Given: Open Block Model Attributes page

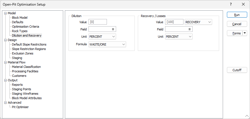Looking at the screenshot, I should click(27, 98).
